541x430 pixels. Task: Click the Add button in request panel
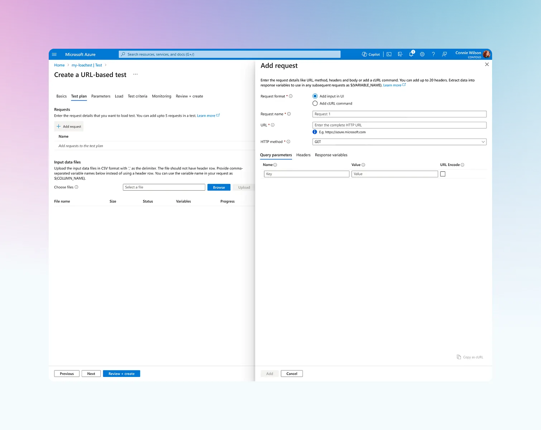click(269, 374)
